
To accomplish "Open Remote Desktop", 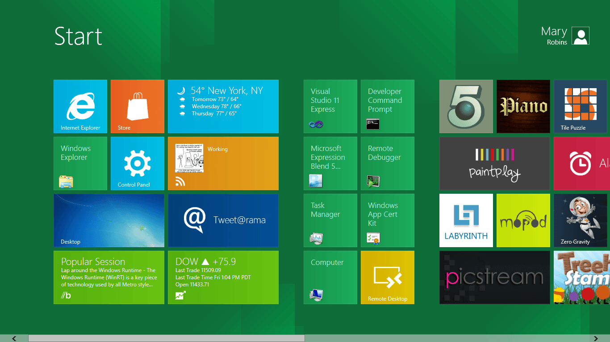I will click(387, 277).
